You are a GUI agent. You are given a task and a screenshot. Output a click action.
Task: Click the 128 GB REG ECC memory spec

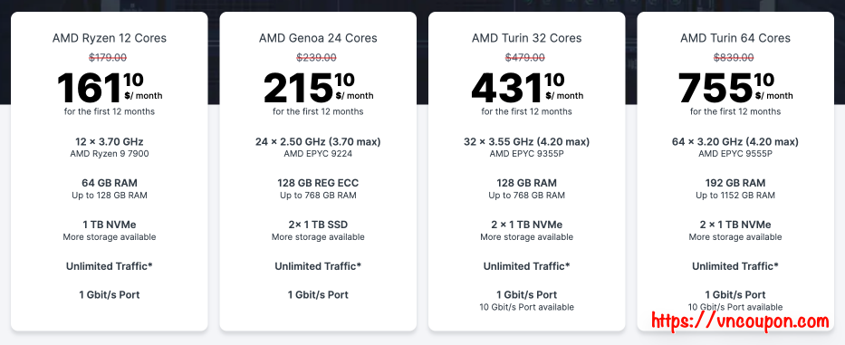coord(318,183)
